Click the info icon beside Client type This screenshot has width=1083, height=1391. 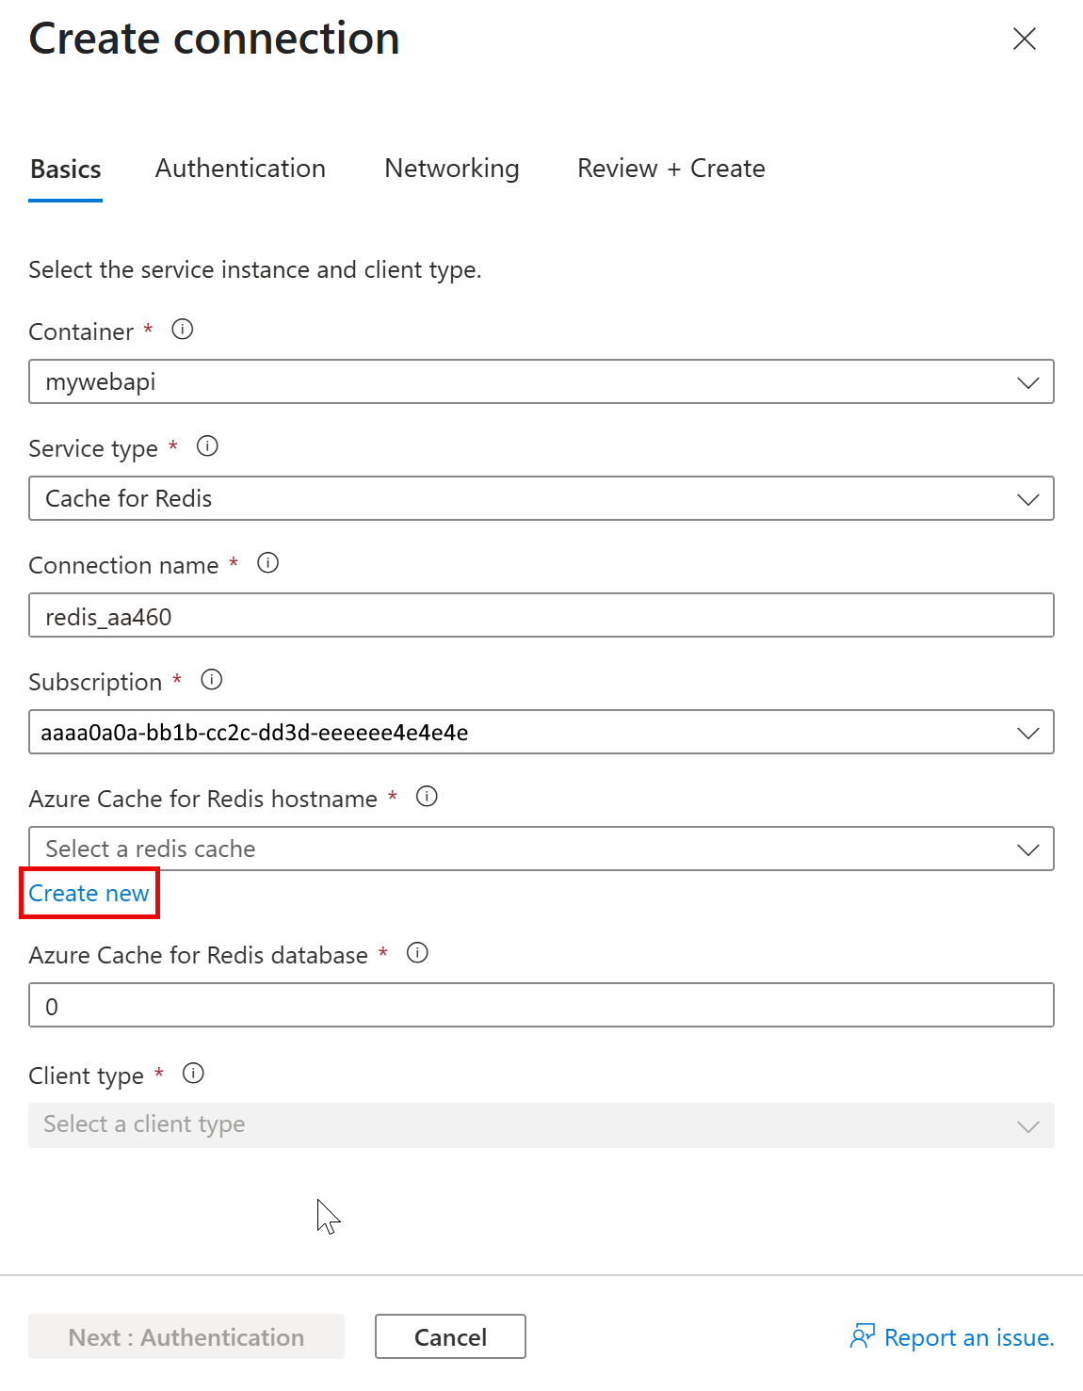point(193,1074)
